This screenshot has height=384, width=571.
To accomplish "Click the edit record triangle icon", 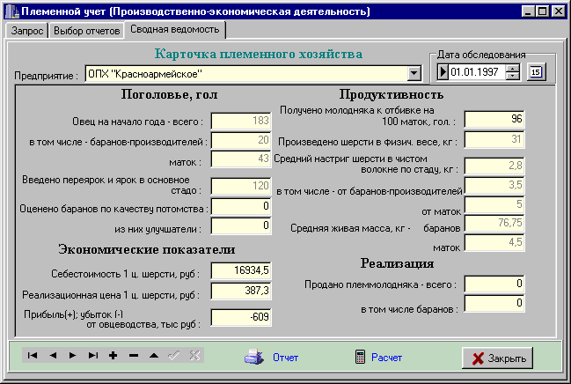I will 153,356.
